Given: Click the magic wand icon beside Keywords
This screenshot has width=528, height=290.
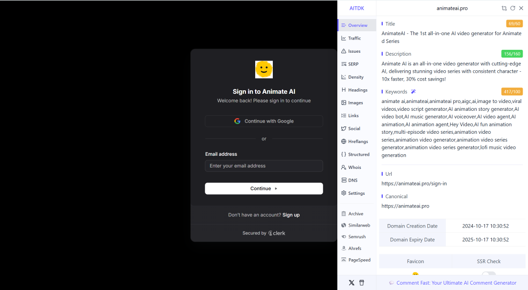Looking at the screenshot, I should point(413,91).
